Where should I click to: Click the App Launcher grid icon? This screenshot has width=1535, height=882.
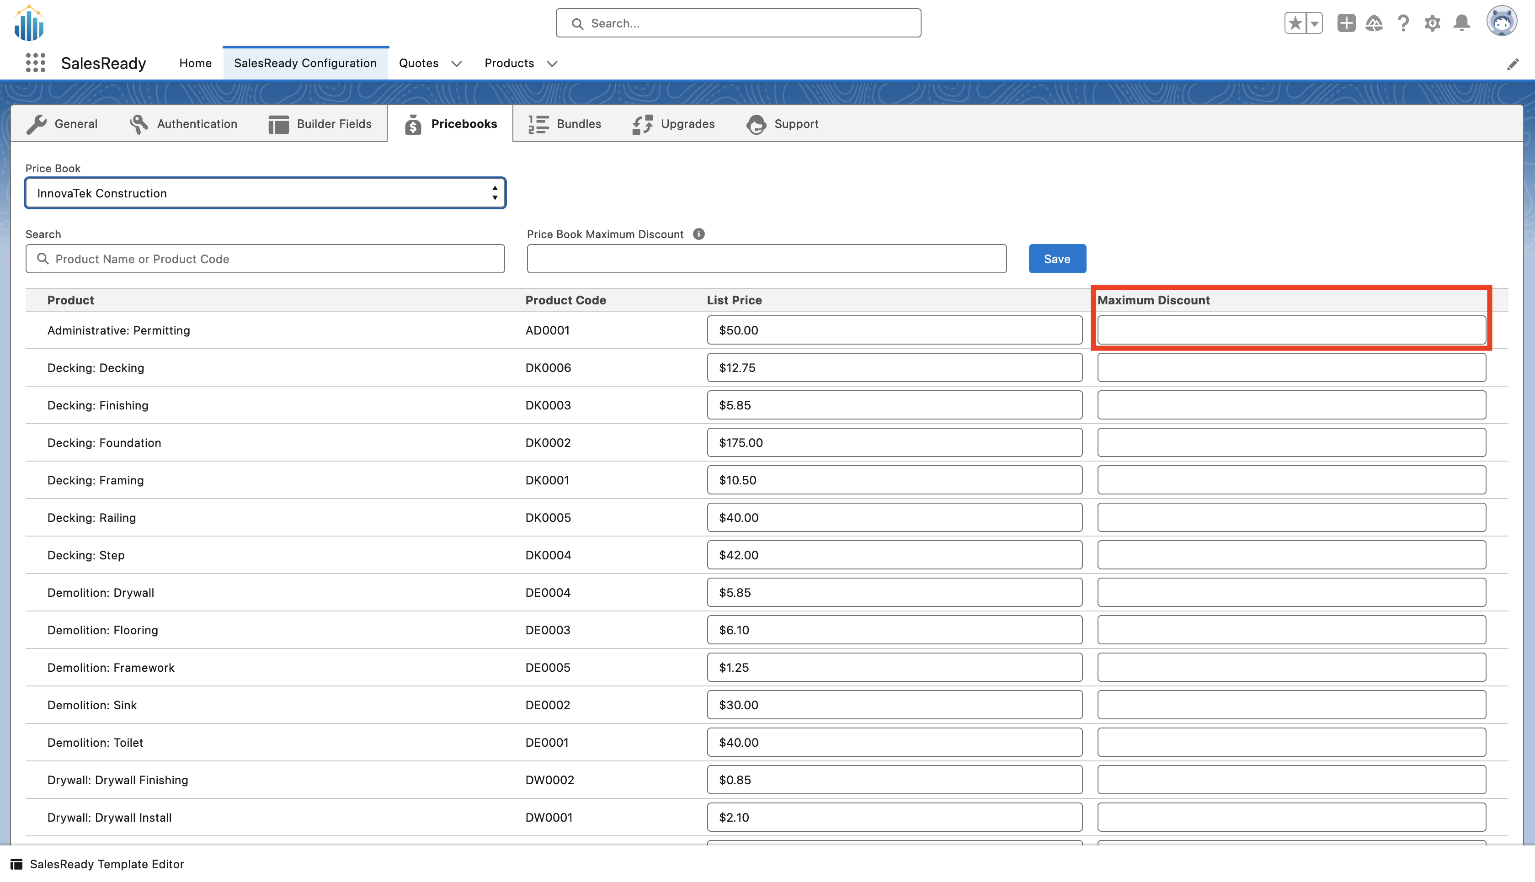[36, 63]
